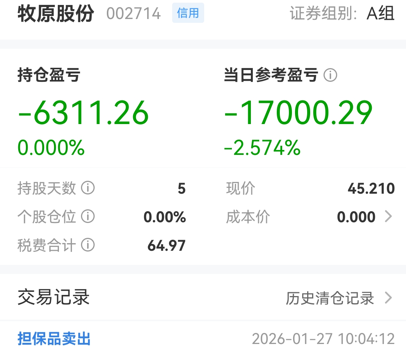
Task: Tap the 信用 credit tag
Action: [188, 13]
